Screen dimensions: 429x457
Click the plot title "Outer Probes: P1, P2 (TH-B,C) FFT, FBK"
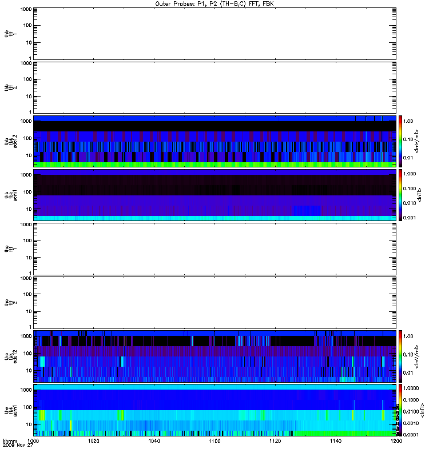[214, 4]
